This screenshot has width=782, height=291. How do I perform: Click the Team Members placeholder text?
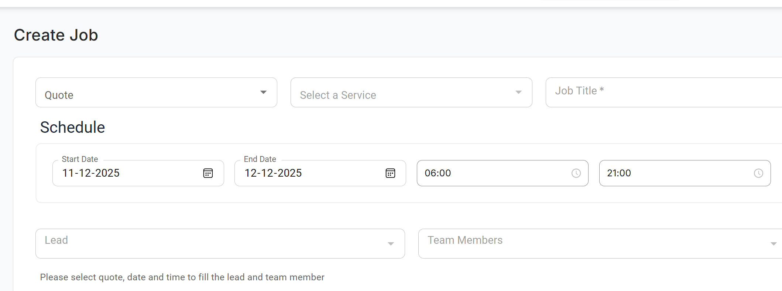click(x=465, y=240)
